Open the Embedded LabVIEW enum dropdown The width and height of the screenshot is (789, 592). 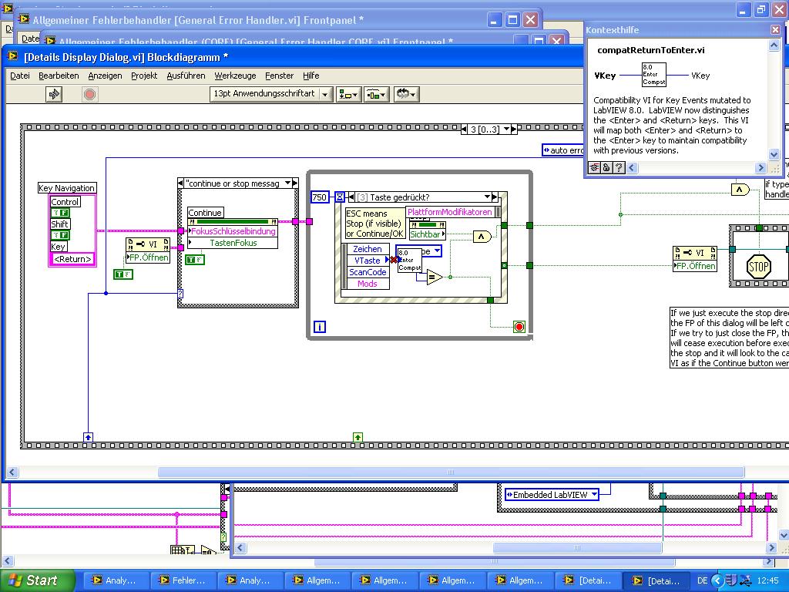593,495
